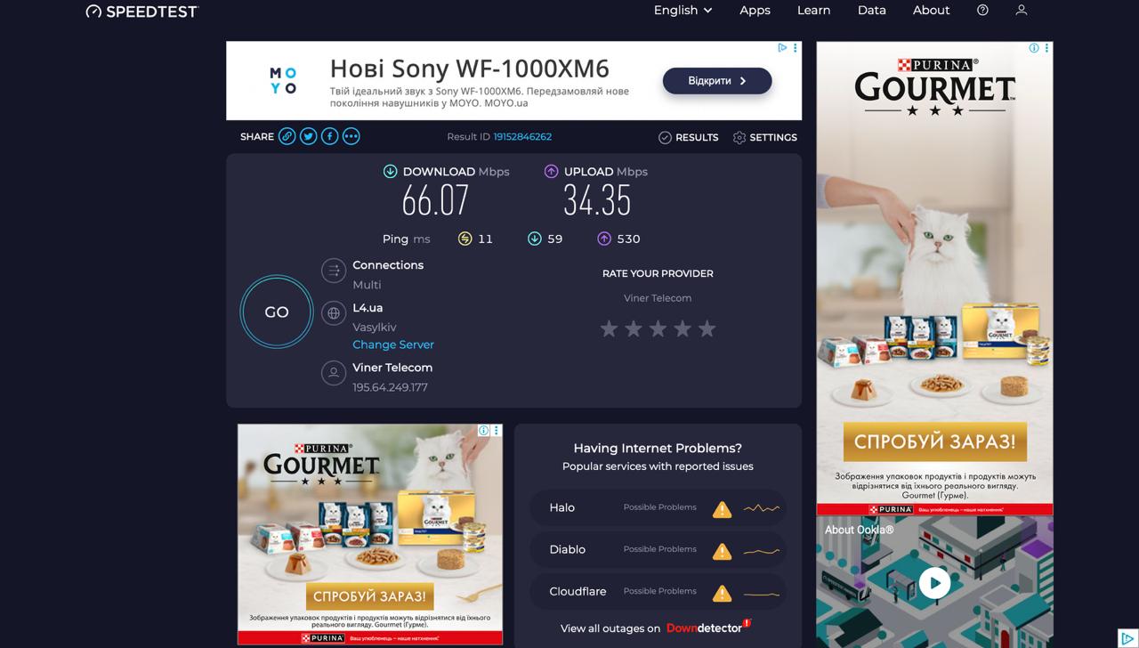Open SETTINGS link
This screenshot has height=648, width=1139.
coord(765,137)
